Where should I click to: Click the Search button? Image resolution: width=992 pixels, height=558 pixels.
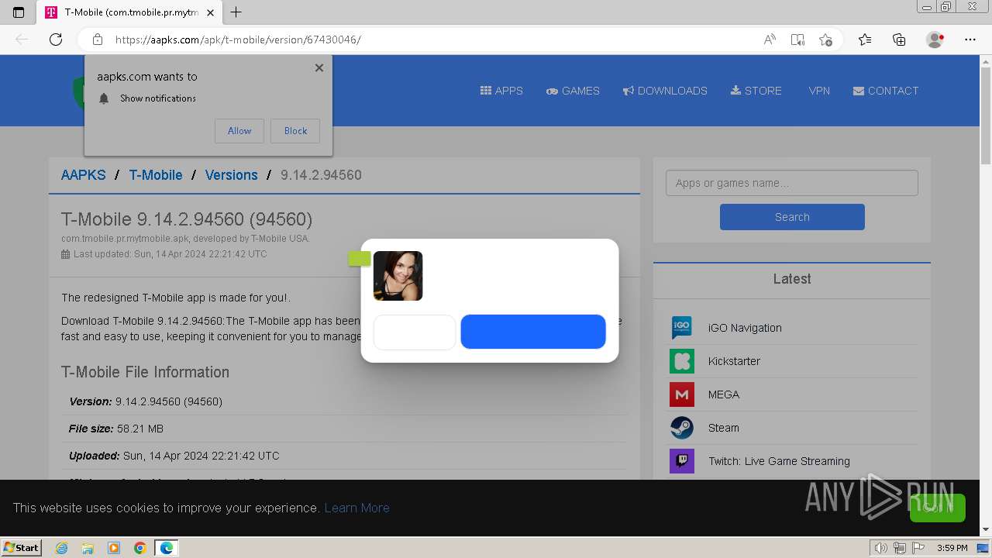coord(792,217)
